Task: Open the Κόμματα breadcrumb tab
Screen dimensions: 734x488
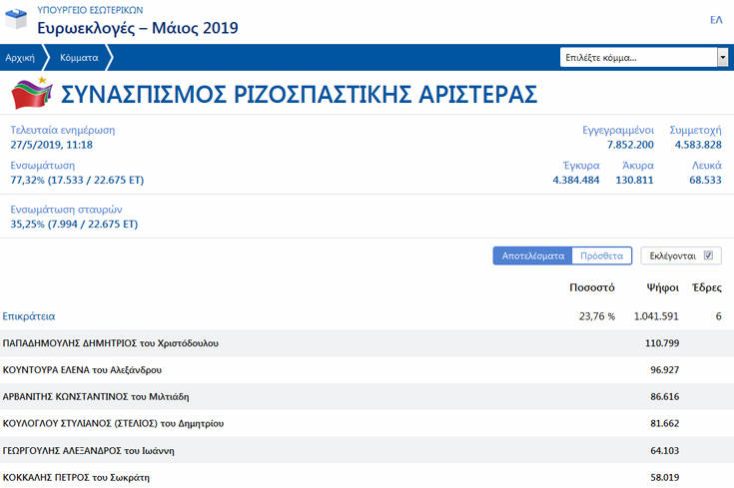Action: 79,58
